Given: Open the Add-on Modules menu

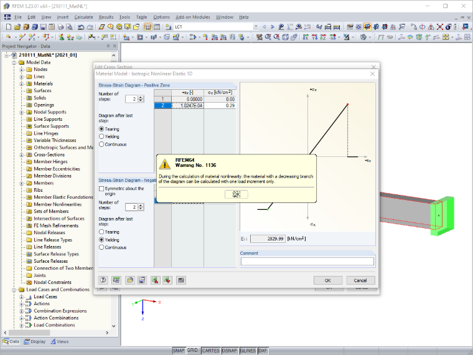Looking at the screenshot, I should click(x=192, y=17).
